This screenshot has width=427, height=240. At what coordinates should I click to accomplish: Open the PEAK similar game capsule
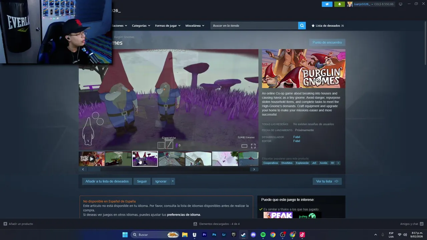pyautogui.click(x=278, y=215)
